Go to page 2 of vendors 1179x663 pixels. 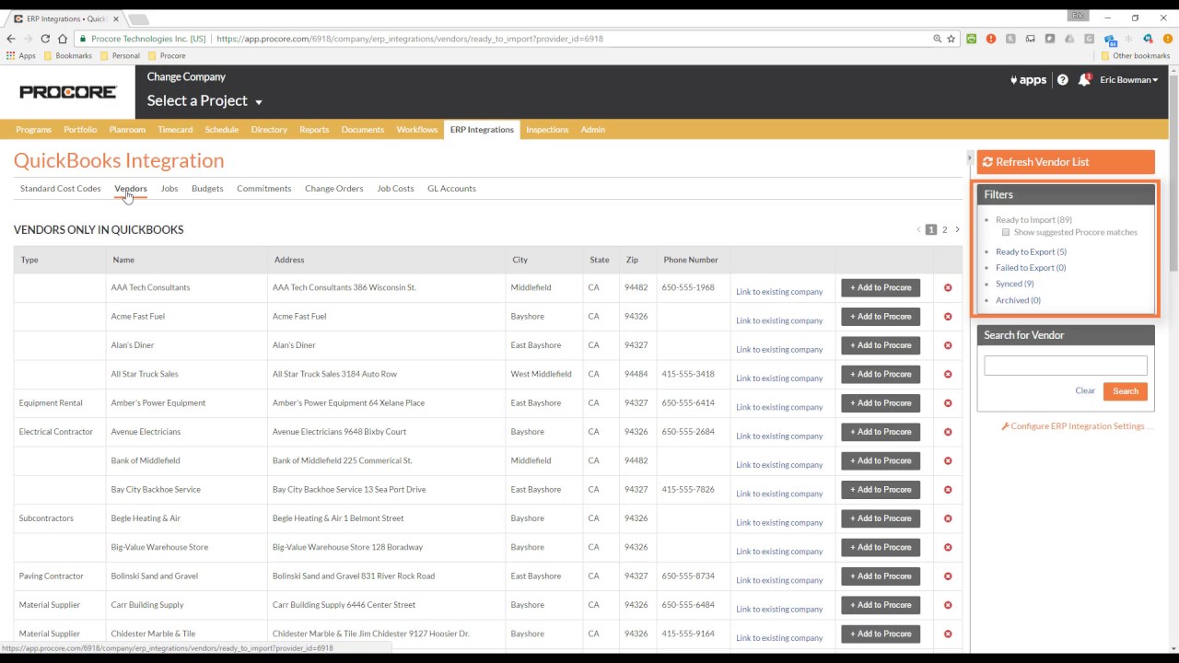pyautogui.click(x=944, y=229)
